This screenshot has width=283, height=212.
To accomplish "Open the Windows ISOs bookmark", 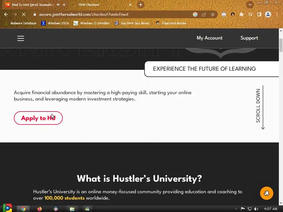I will point(55,23).
